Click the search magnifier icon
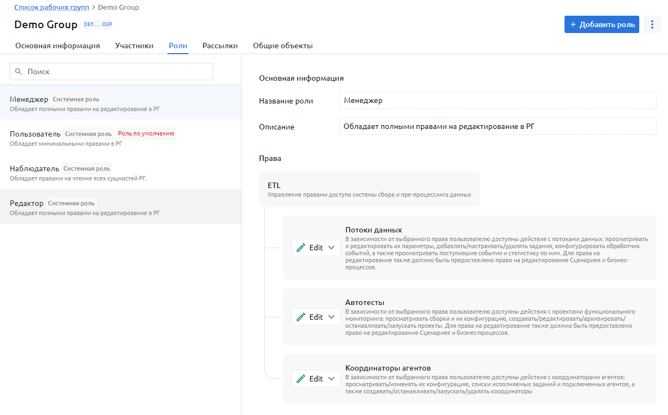 click(18, 72)
